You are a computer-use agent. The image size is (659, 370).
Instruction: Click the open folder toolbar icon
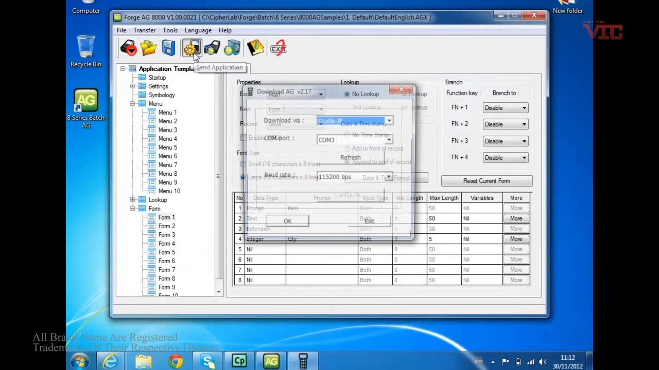(x=148, y=48)
